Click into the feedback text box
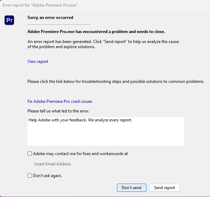The width and height of the screenshot is (210, 197). pos(106,131)
